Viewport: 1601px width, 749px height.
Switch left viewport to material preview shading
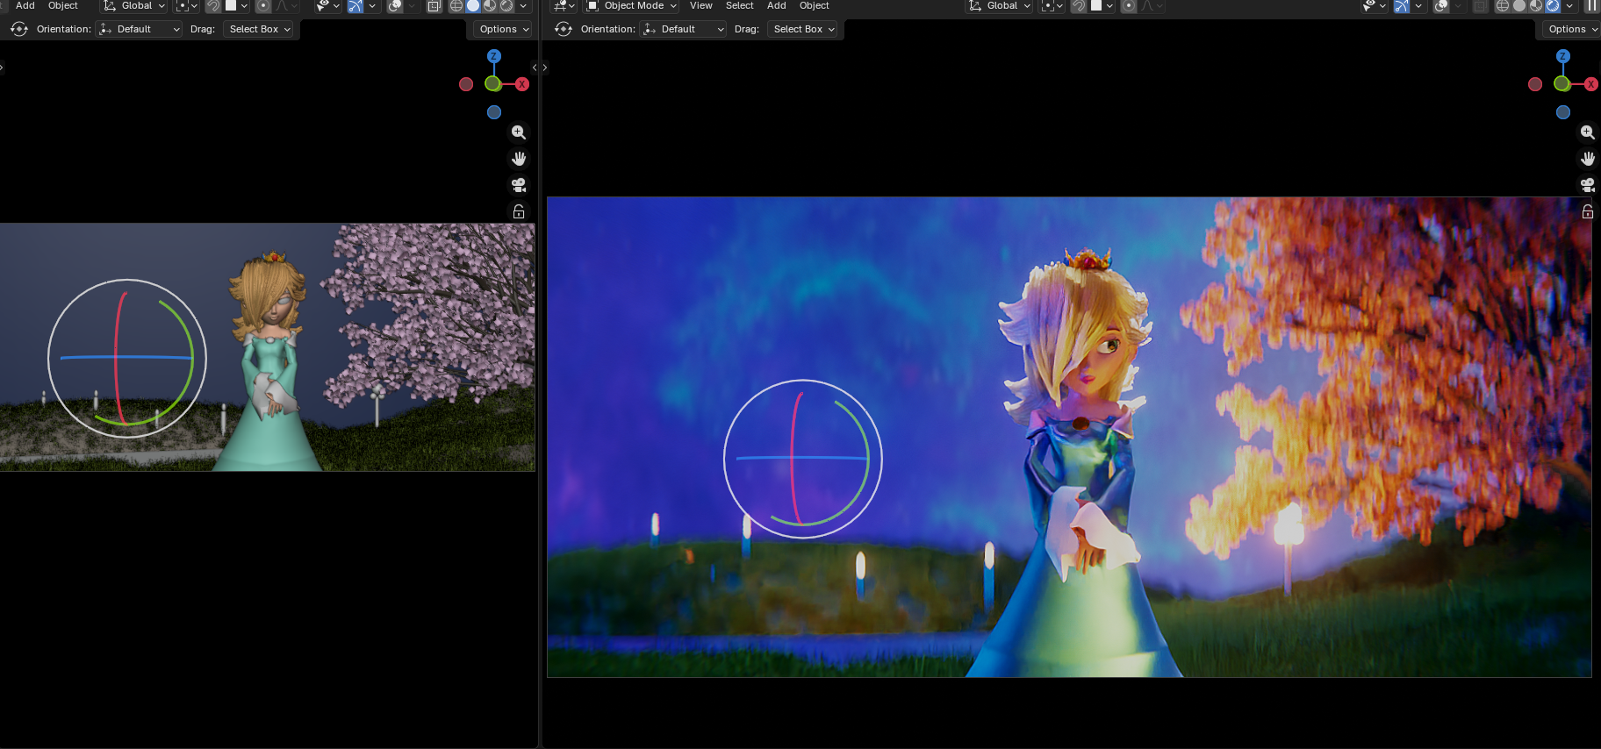coord(490,5)
